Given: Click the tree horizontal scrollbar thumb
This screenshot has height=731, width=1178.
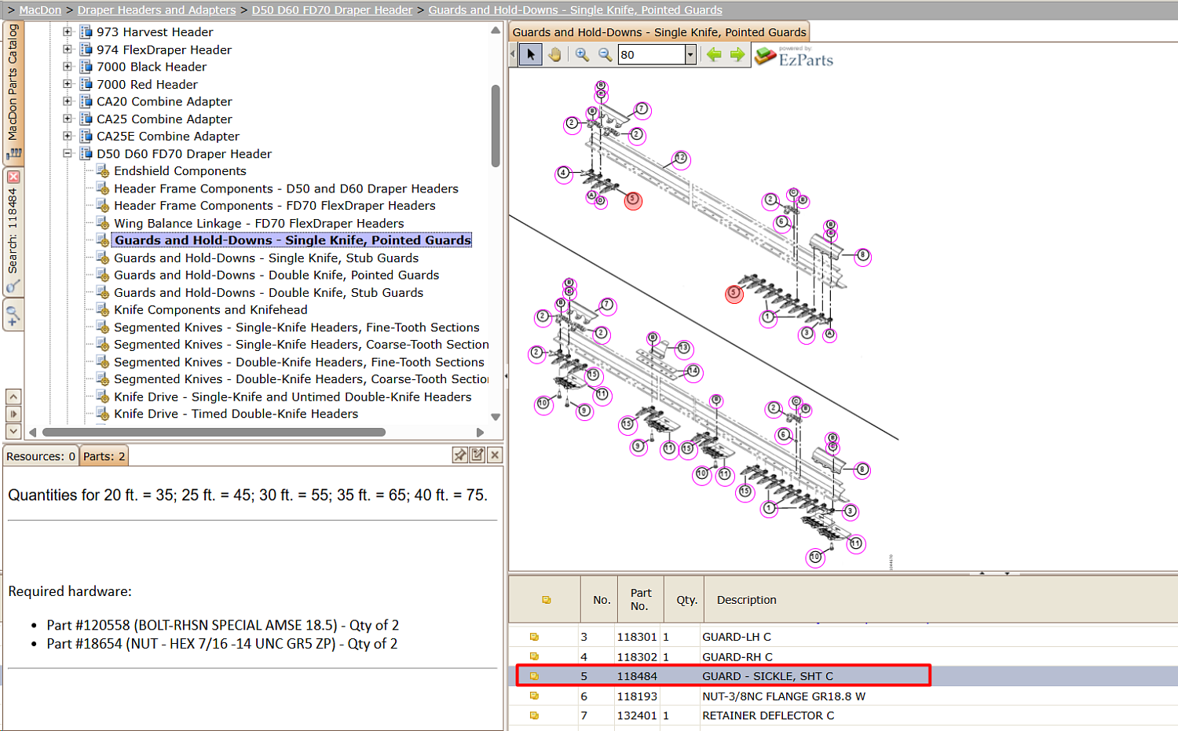Looking at the screenshot, I should point(214,432).
